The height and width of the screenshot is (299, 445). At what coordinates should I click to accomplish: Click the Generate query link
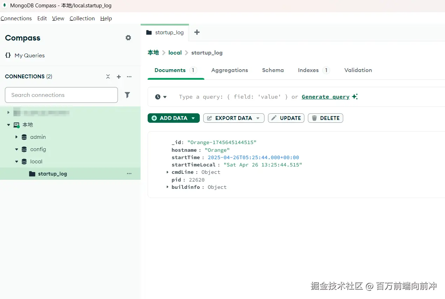[326, 97]
